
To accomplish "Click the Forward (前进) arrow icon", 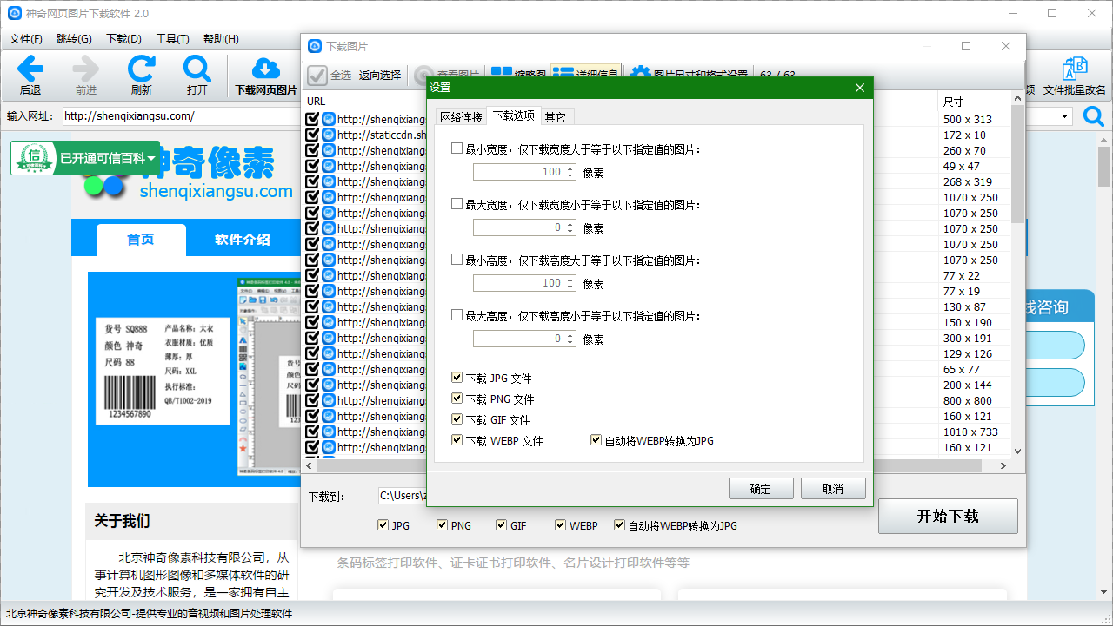I will pyautogui.click(x=86, y=69).
